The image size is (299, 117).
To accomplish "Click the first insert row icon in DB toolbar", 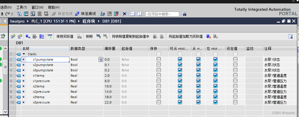I will 13,36.
